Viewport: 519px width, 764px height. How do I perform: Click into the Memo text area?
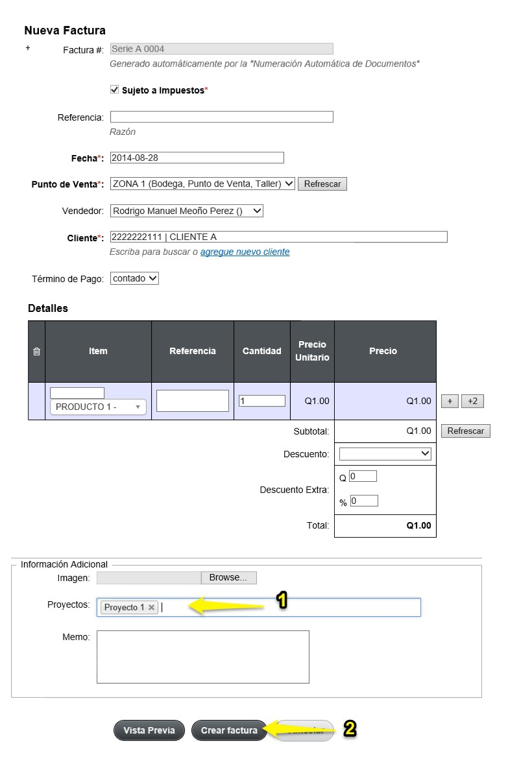pos(202,657)
